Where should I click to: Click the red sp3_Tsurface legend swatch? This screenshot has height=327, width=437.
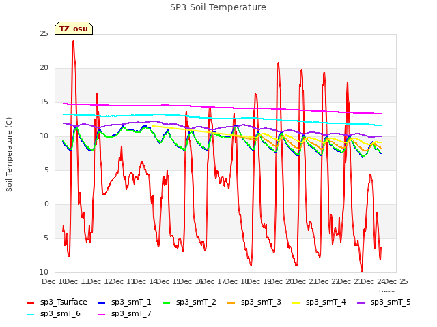[x=30, y=302]
